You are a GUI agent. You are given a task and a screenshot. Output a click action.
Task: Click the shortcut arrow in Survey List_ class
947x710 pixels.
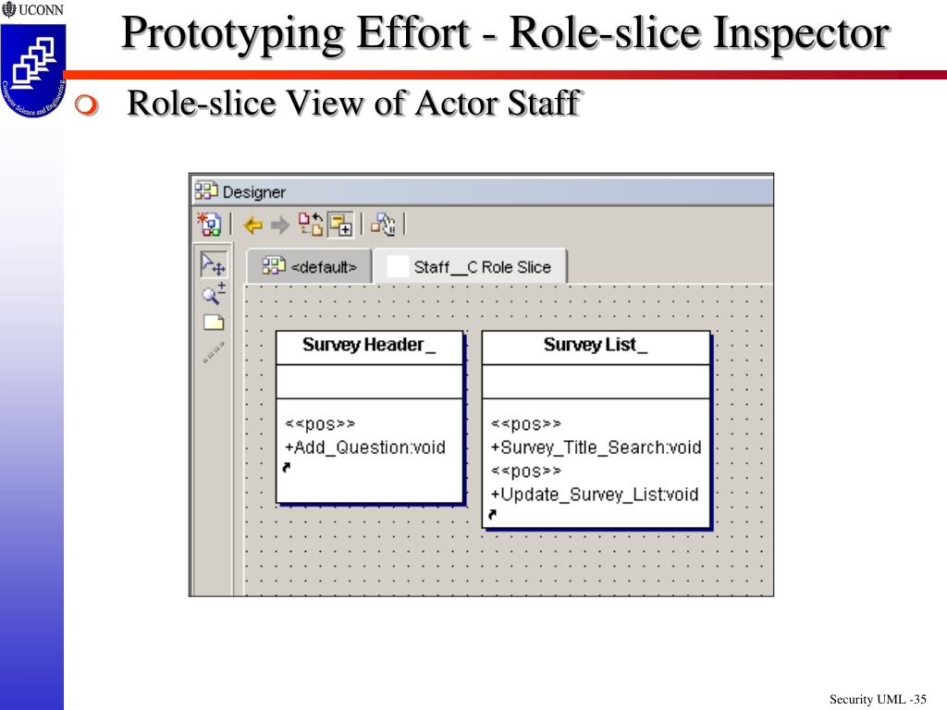coord(492,514)
